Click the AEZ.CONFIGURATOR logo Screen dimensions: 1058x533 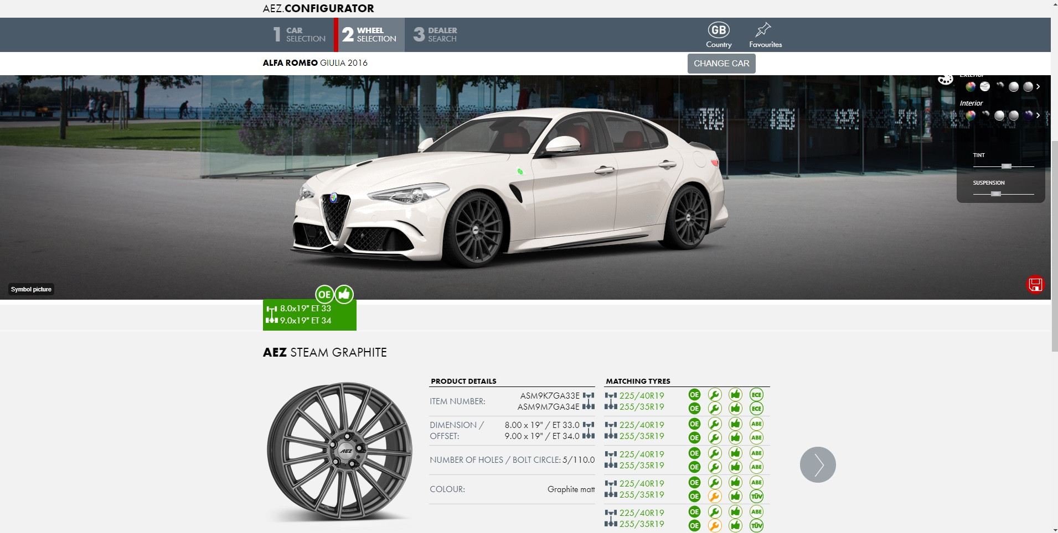(318, 8)
